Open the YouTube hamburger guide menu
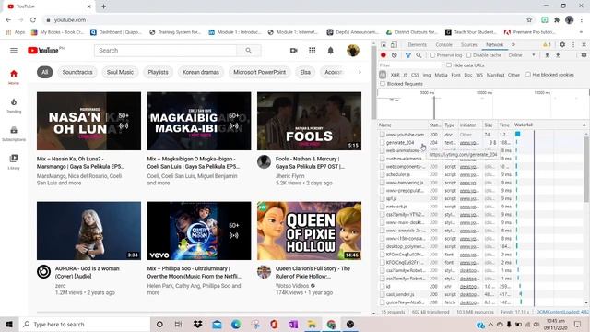590x332 pixels. point(14,50)
